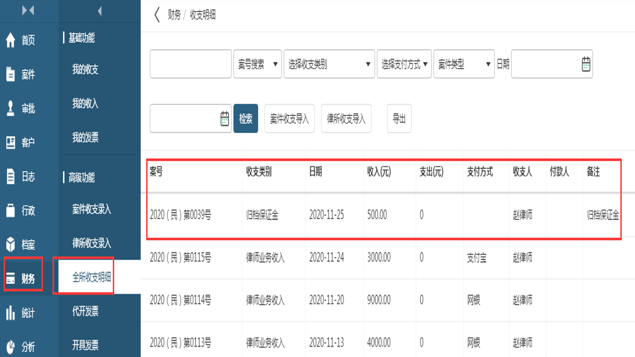This screenshot has height=357, width=635.
Task: Click the document icon beside 案件
Action: 10,74
